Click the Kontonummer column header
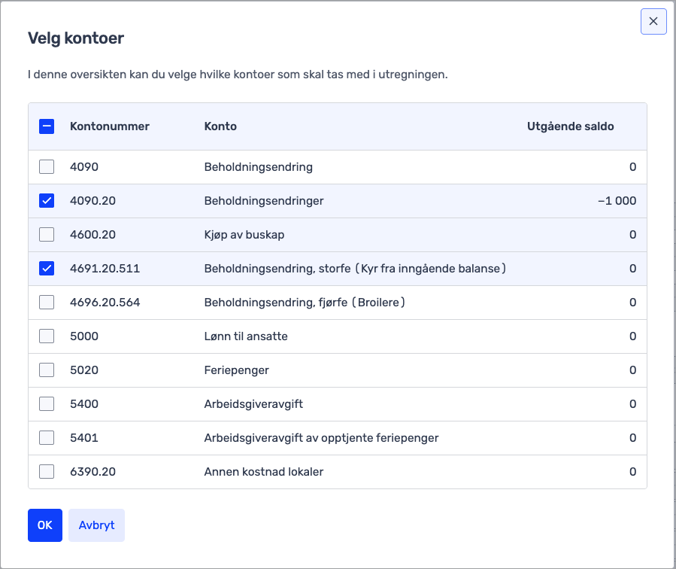This screenshot has height=569, width=676. [x=110, y=126]
